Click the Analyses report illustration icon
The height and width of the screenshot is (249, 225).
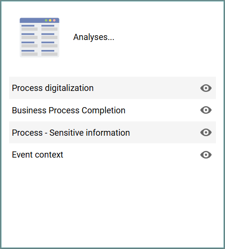39,38
